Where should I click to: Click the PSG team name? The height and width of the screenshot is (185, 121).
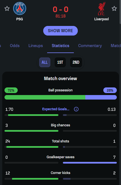click(20, 19)
